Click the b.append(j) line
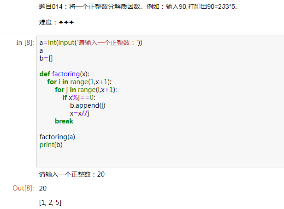Screen dimensions: 284x209 click(88, 105)
